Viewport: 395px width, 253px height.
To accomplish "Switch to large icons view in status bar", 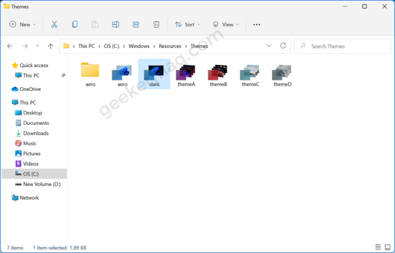I will point(388,247).
